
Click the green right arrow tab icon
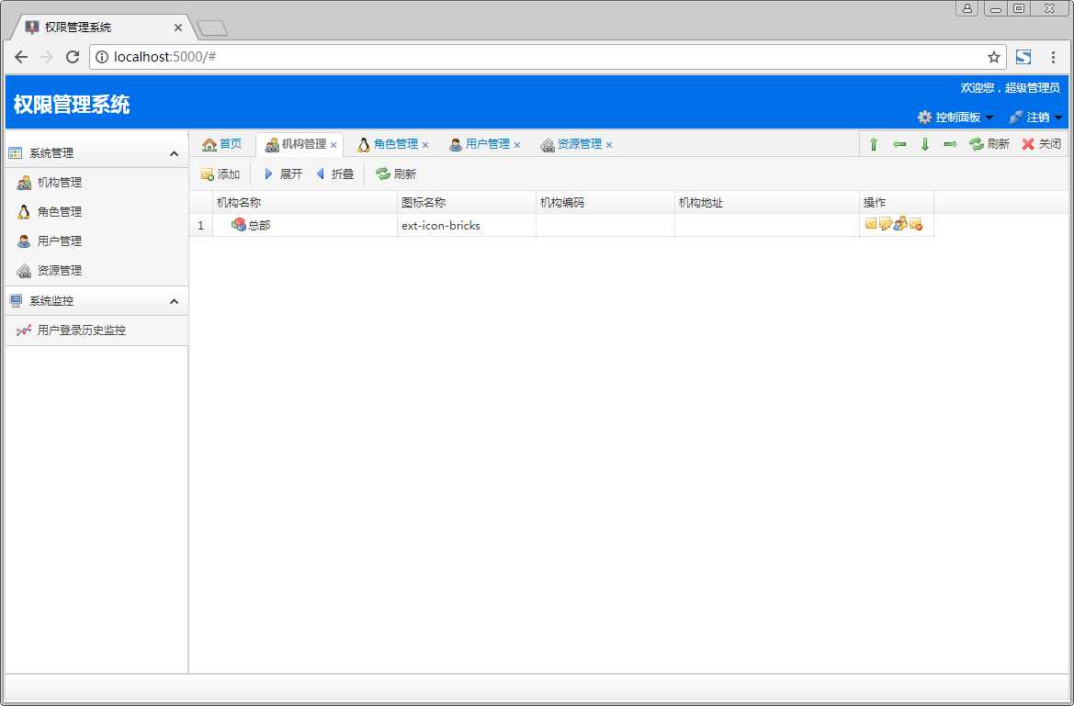coord(951,144)
